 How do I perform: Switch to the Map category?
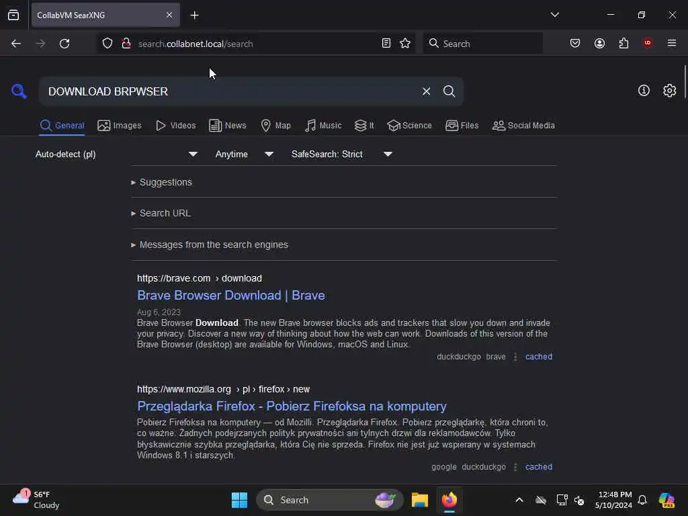[x=276, y=126]
